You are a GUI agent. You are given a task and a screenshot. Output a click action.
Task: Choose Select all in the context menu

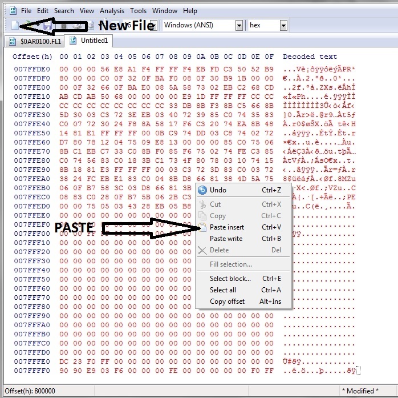pos(243,290)
